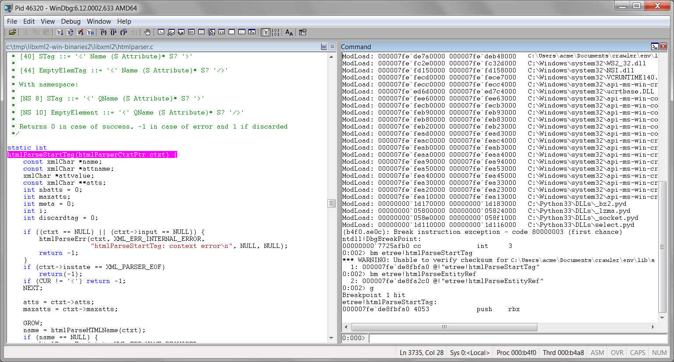Click the htmlparser.c source window menu icon
The width and height of the screenshot is (674, 362).
click(324, 47)
